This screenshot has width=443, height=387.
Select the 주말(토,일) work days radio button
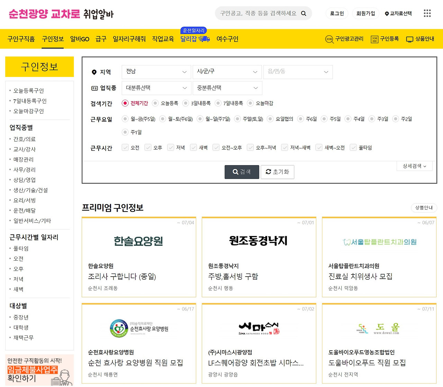coord(237,119)
